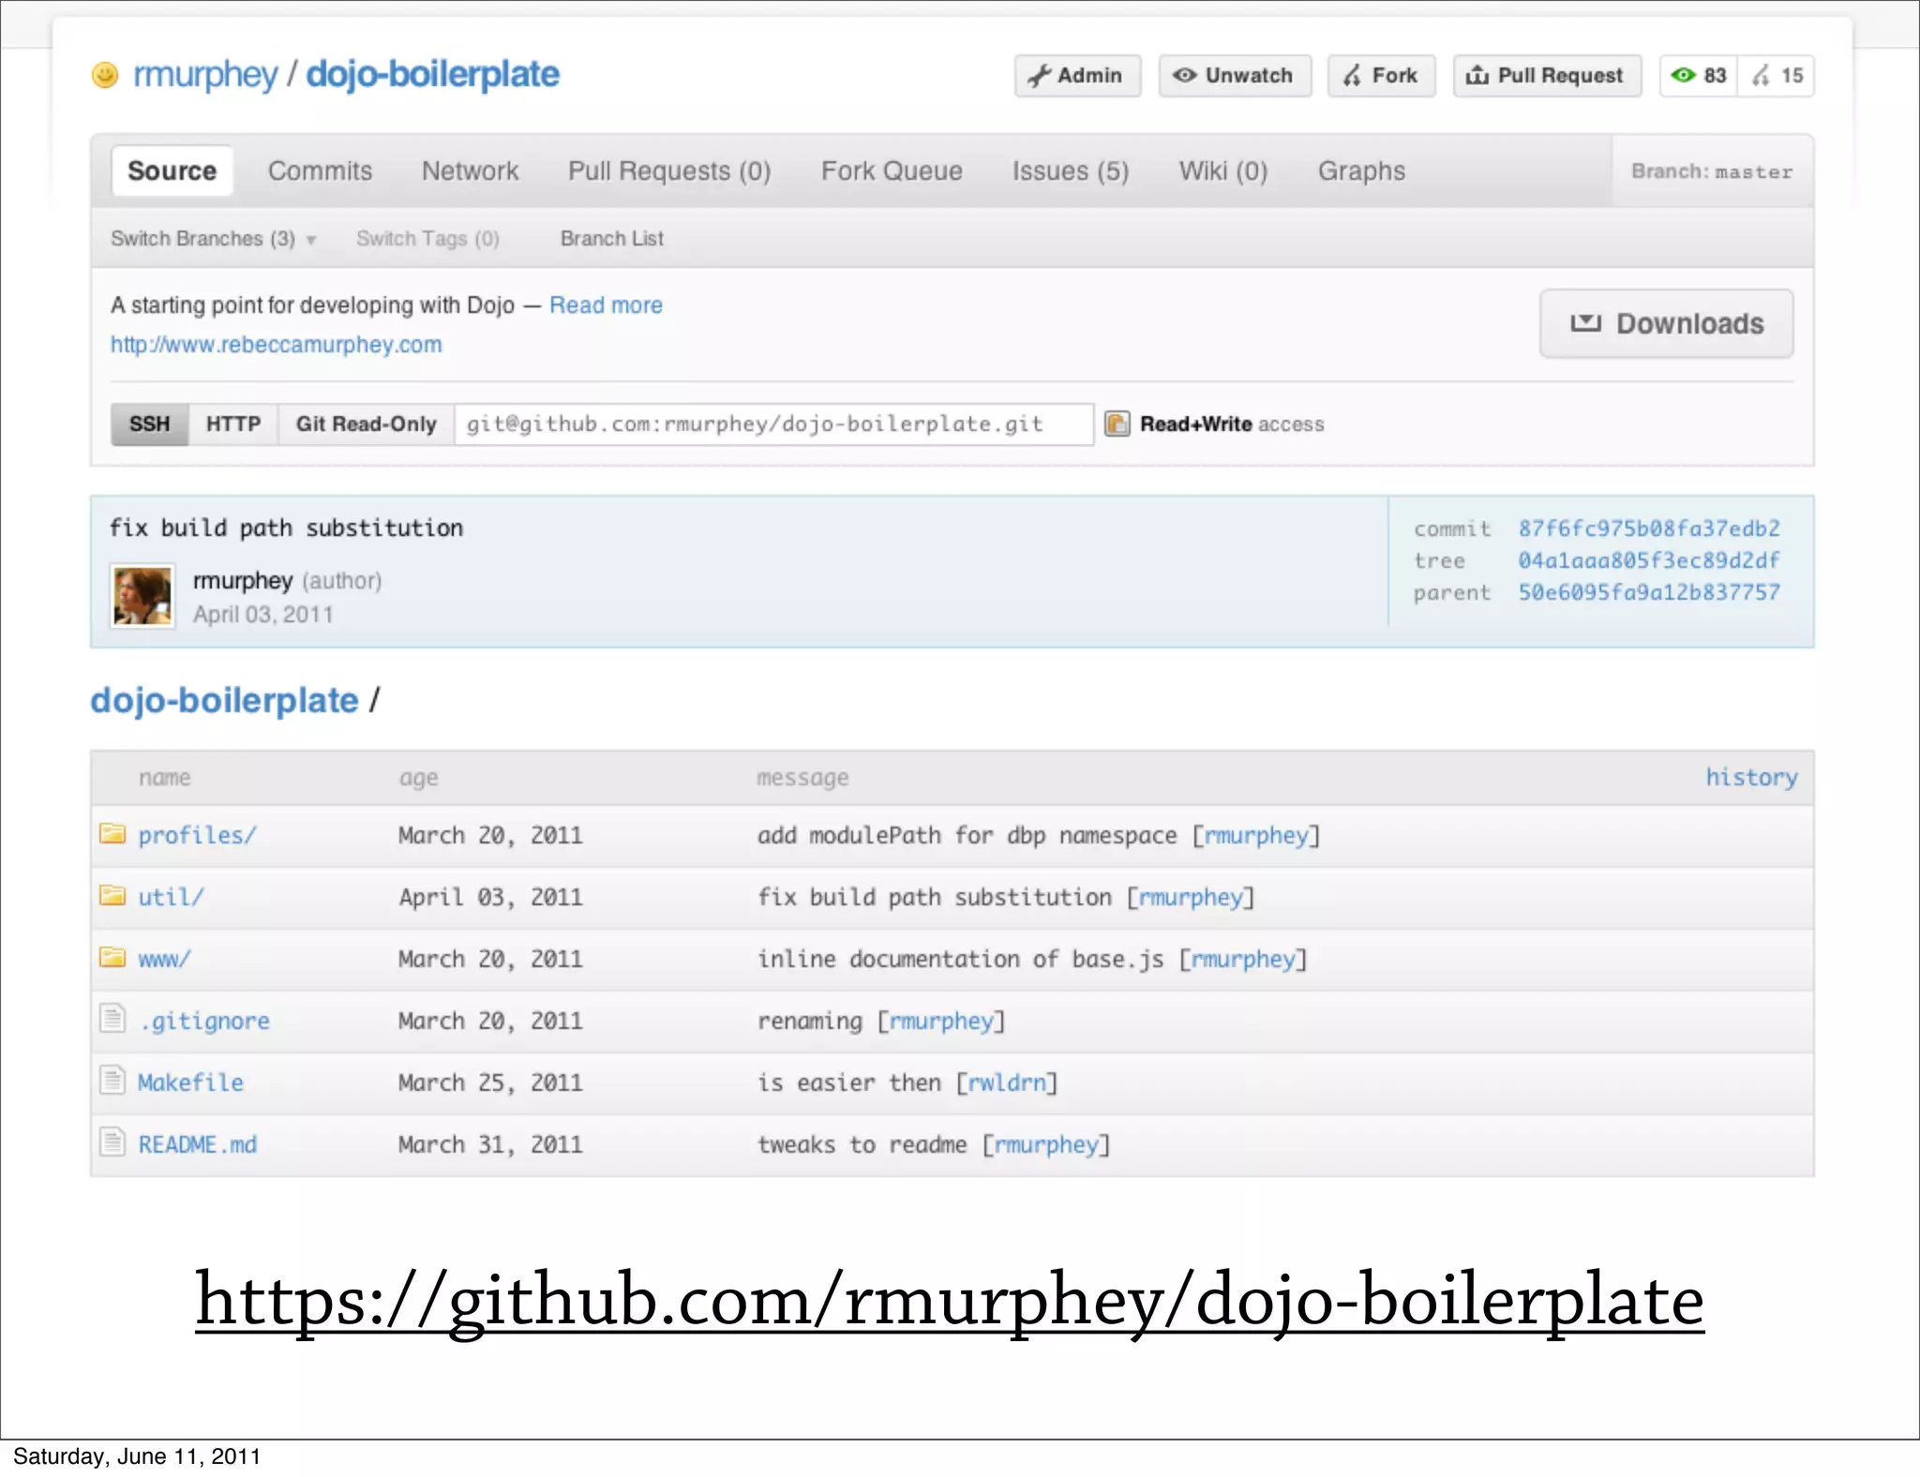Open the history link
1920x1477 pixels.
(x=1751, y=778)
